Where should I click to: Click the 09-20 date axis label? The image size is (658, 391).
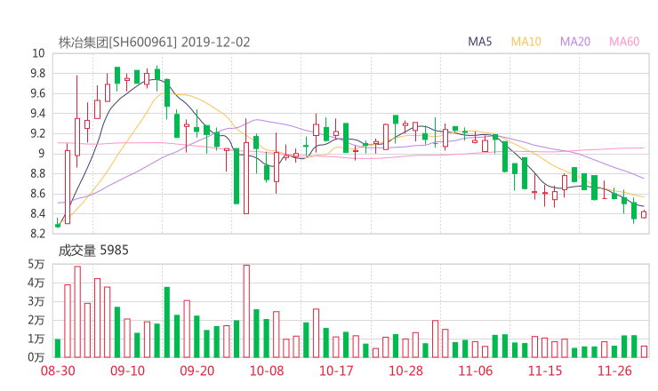[197, 371]
